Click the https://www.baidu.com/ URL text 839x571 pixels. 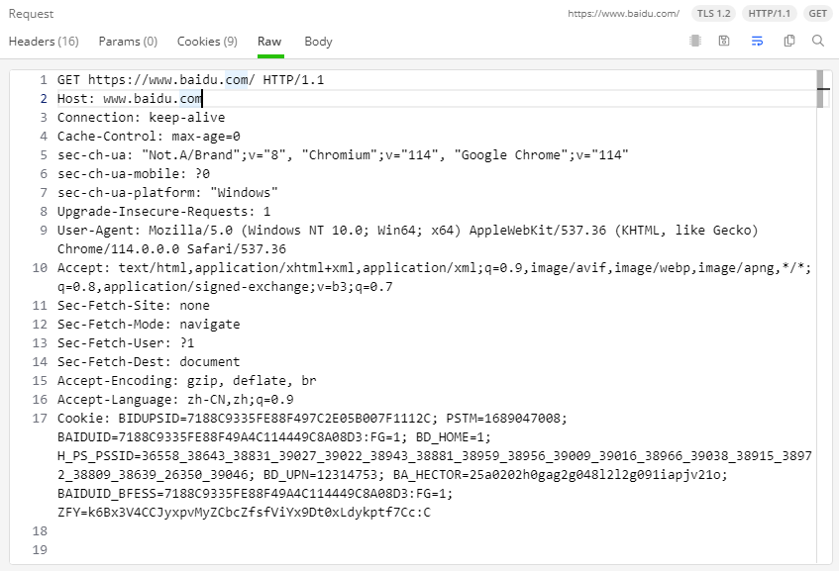[x=623, y=14]
